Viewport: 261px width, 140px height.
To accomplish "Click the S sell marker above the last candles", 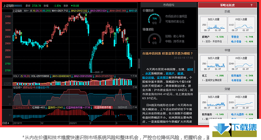I will pos(127,39).
